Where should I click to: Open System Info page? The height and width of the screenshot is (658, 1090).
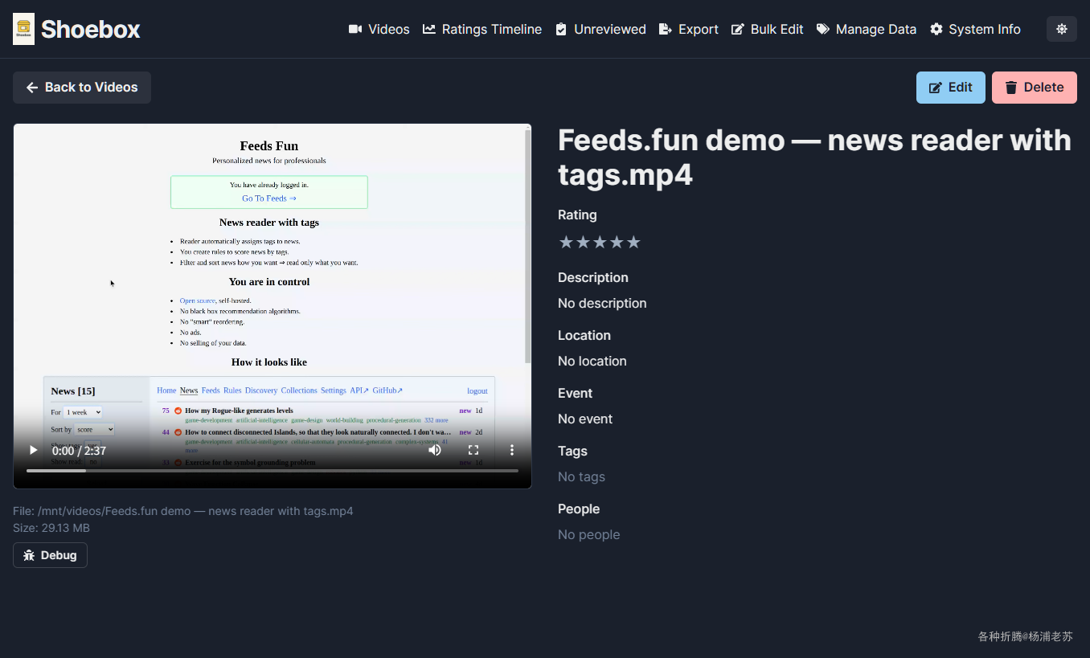975,29
